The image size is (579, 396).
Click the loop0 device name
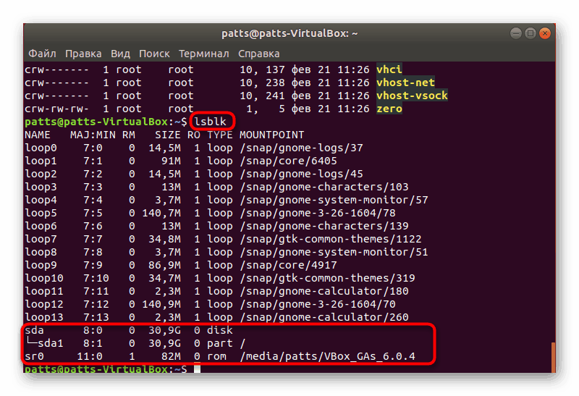pyautogui.click(x=41, y=148)
